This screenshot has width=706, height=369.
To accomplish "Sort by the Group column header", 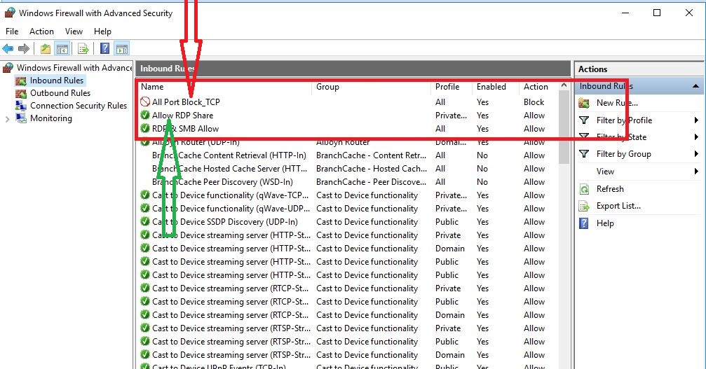I will click(x=371, y=87).
